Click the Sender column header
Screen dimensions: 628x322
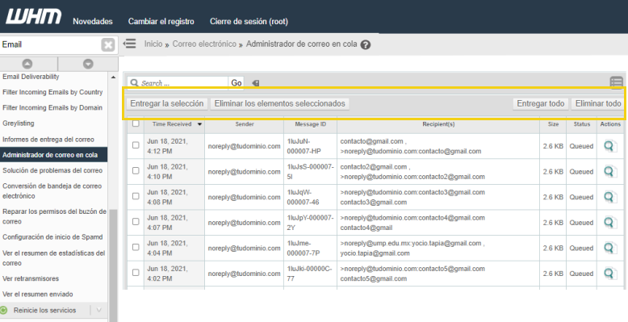click(245, 124)
